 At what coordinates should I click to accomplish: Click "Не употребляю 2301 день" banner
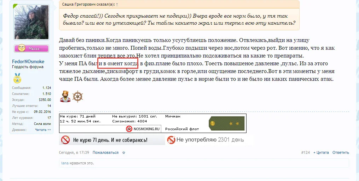(205, 140)
